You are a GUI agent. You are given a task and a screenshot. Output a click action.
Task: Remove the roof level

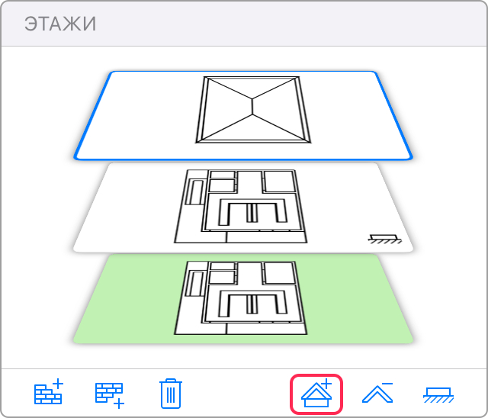pyautogui.click(x=377, y=393)
